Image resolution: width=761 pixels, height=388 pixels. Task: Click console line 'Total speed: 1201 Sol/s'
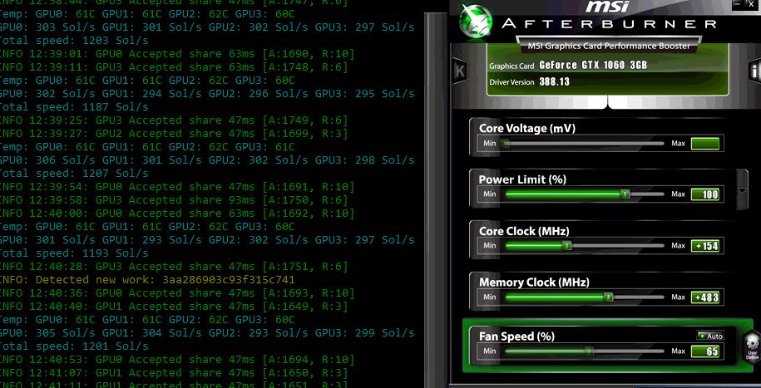coord(73,346)
